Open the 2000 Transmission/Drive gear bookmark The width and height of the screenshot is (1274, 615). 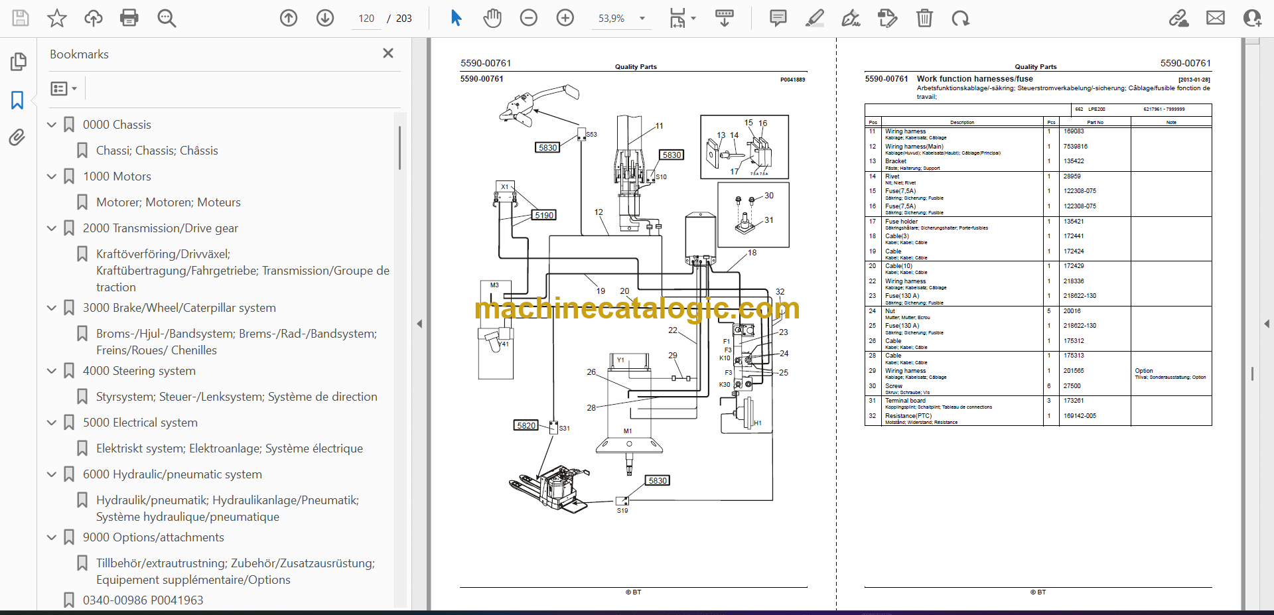coord(161,228)
